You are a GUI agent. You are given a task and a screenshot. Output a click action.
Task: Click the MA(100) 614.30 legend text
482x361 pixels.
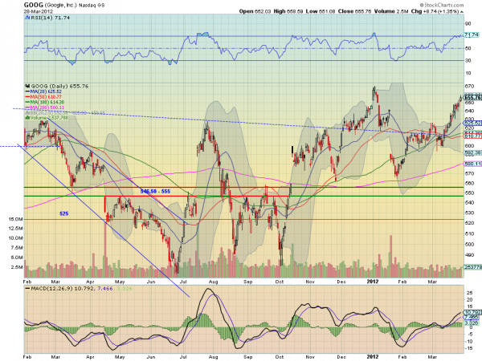point(47,102)
